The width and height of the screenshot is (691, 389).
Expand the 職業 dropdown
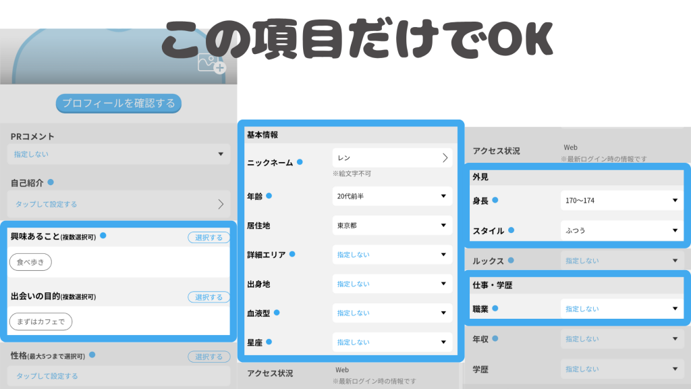coord(619,309)
